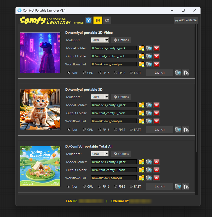The image size is (212, 217).
Task: Switch language to KO
Action: click(x=107, y=20)
